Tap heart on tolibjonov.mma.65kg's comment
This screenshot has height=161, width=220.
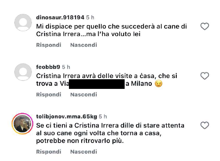click(205, 125)
